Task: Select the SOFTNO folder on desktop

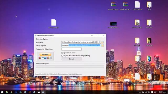Action: pyautogui.click(x=137, y=42)
